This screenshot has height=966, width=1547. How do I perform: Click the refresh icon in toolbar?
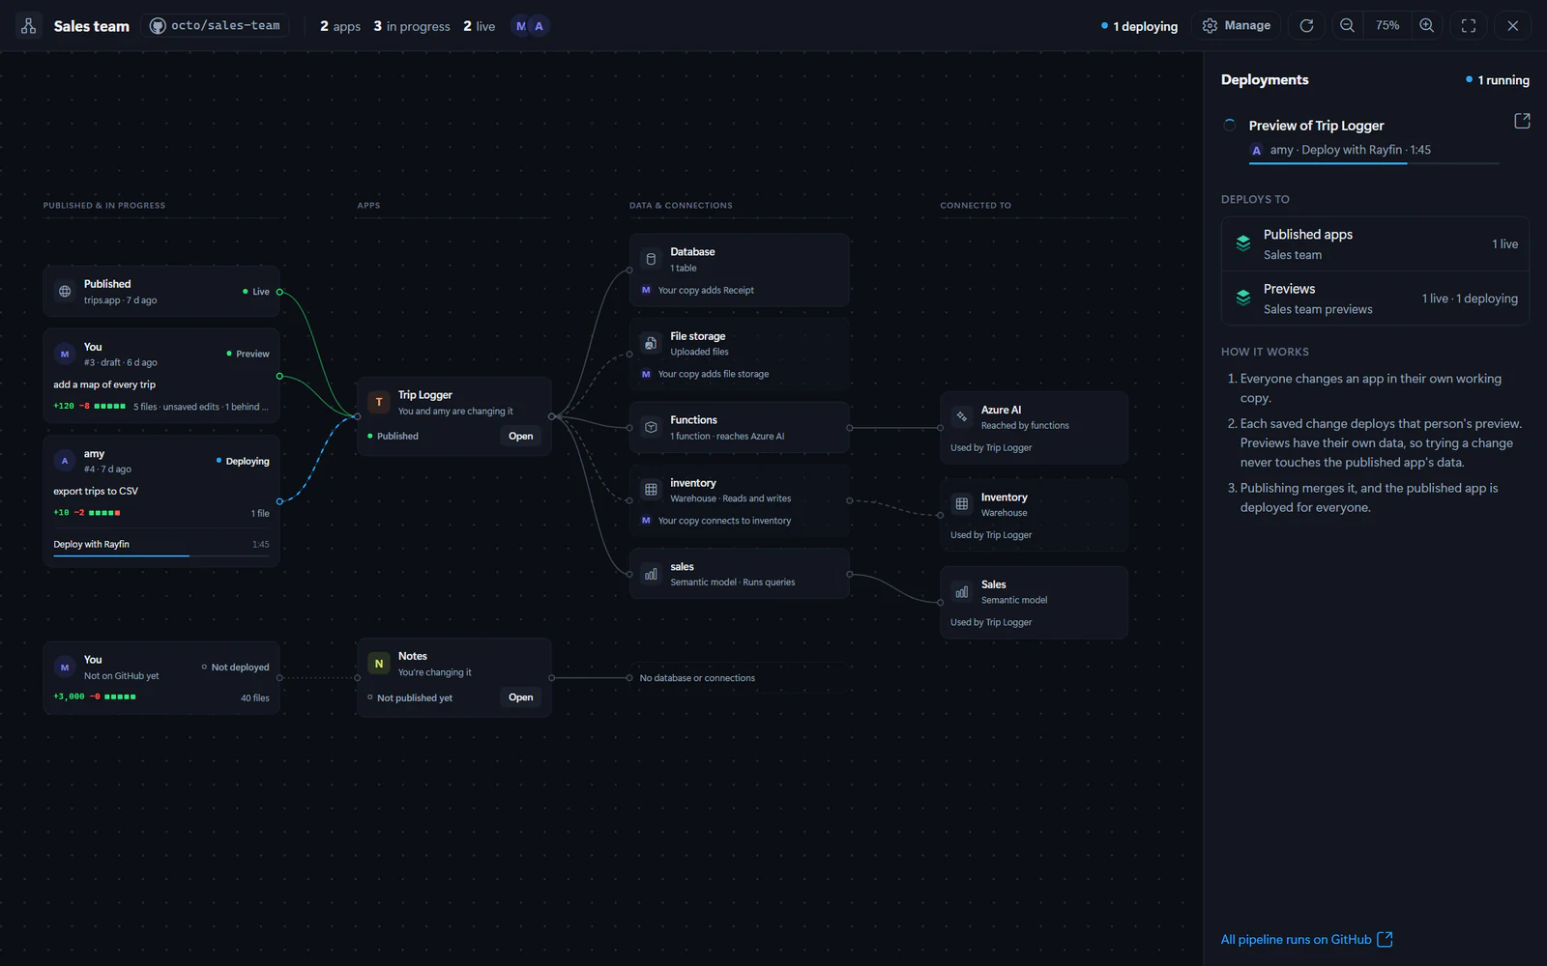(x=1306, y=26)
